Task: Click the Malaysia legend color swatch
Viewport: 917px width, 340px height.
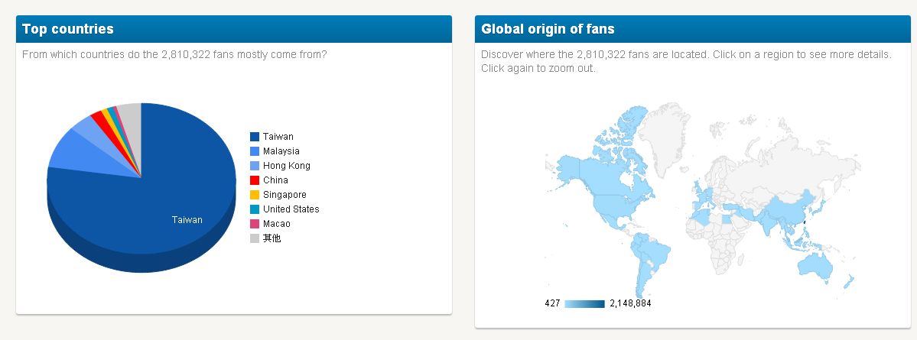Action: [255, 151]
